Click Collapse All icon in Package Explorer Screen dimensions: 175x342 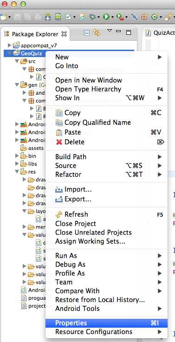(x=87, y=33)
